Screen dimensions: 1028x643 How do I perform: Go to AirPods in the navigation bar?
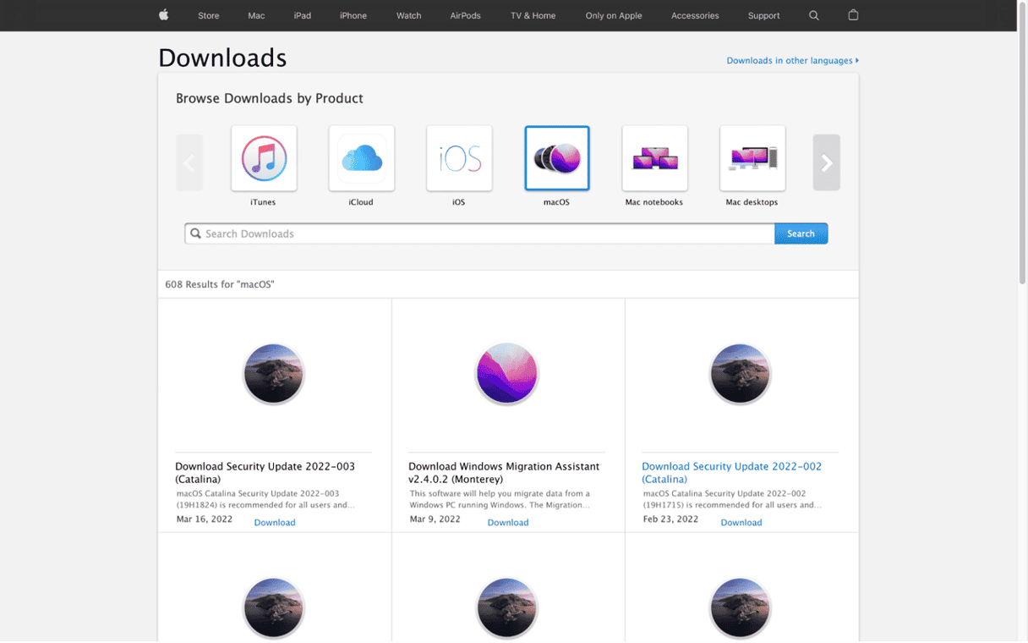click(465, 15)
